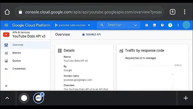The height and width of the screenshot is (109, 193).
Task: Click the Google provider text under By
Action: coord(68,70)
